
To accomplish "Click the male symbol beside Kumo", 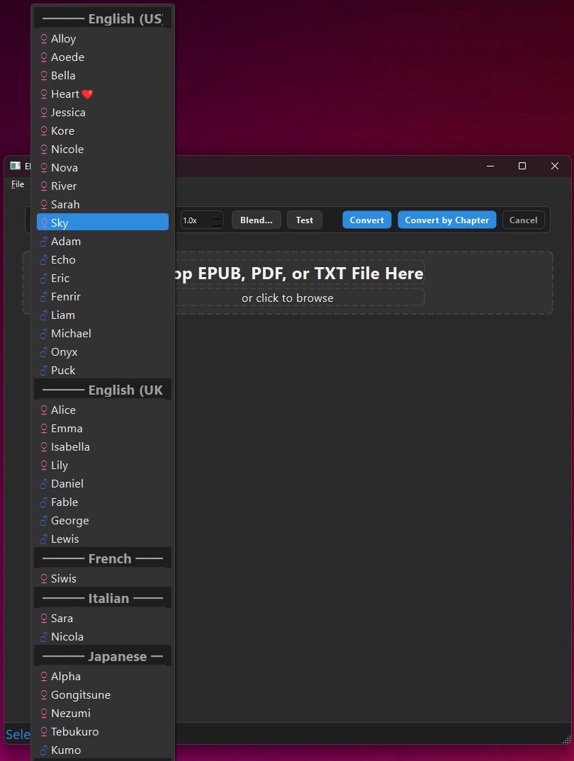I will tap(45, 750).
